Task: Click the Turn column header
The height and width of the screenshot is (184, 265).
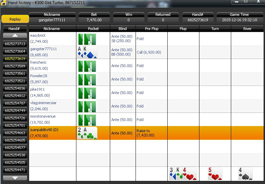Action: [x=215, y=29]
